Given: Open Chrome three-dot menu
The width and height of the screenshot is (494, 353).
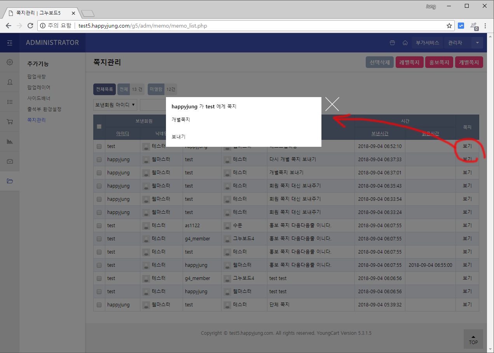Looking at the screenshot, I should point(485,26).
